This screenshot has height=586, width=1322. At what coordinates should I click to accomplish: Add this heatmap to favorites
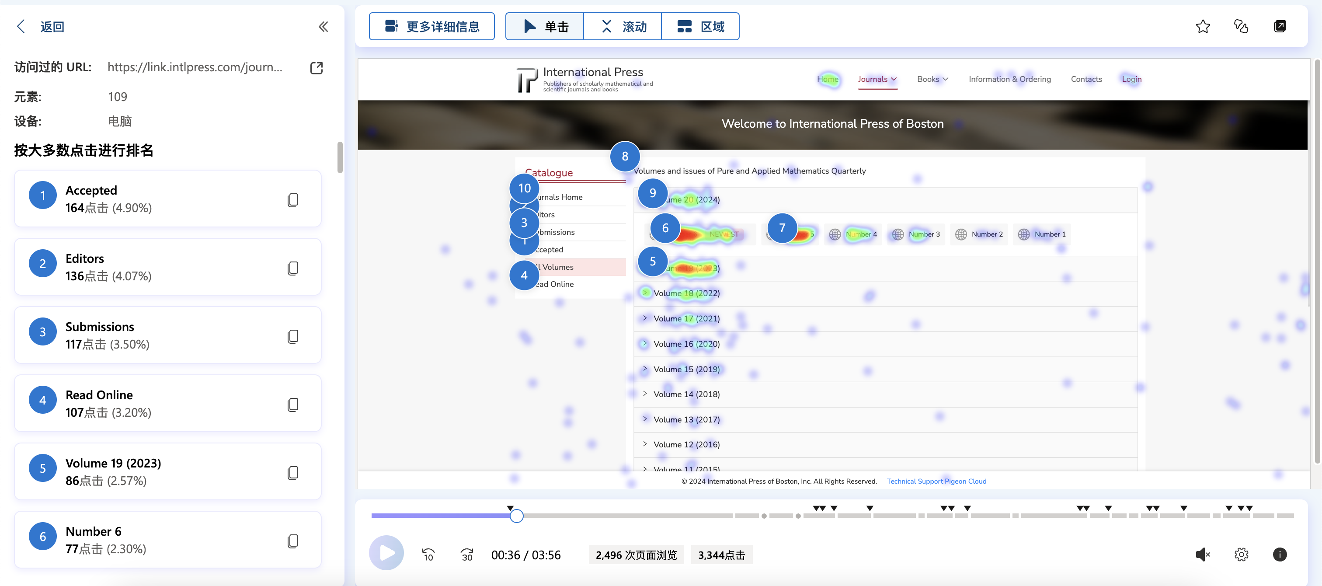point(1203,26)
